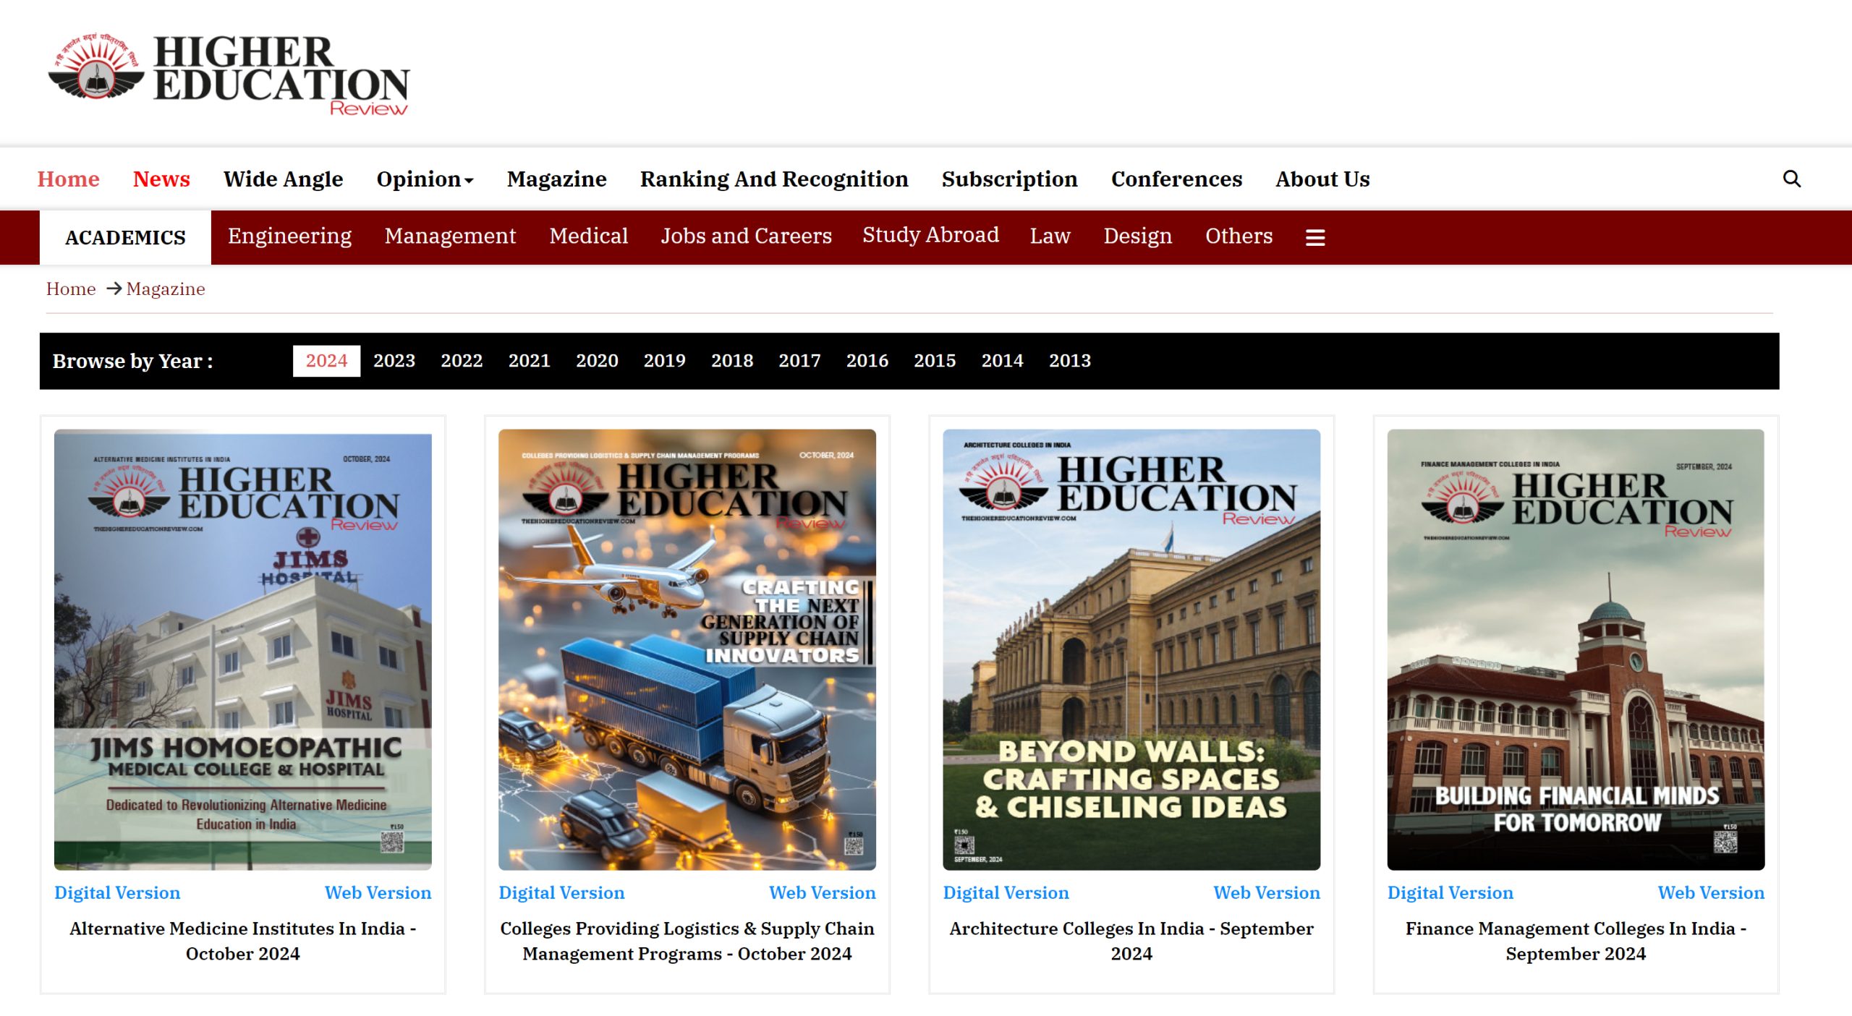The height and width of the screenshot is (1016, 1852).
Task: Browse magazines from 2015
Action: (935, 361)
